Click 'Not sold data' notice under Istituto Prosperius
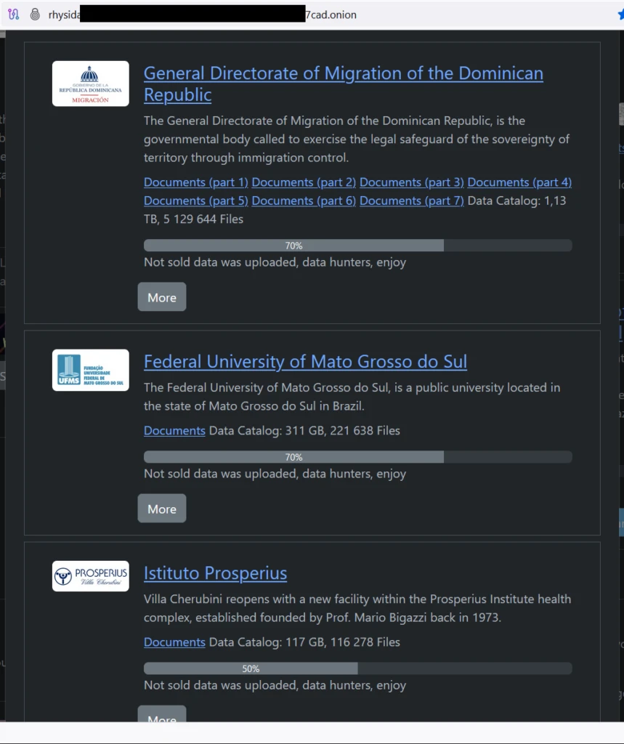This screenshot has width=624, height=744. click(x=275, y=686)
